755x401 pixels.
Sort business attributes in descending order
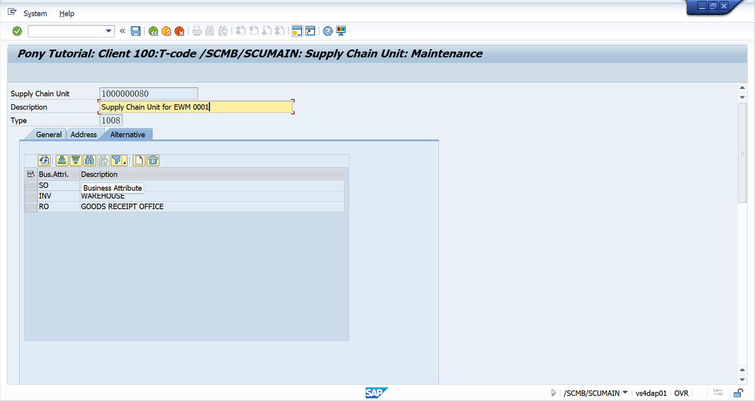click(x=75, y=160)
